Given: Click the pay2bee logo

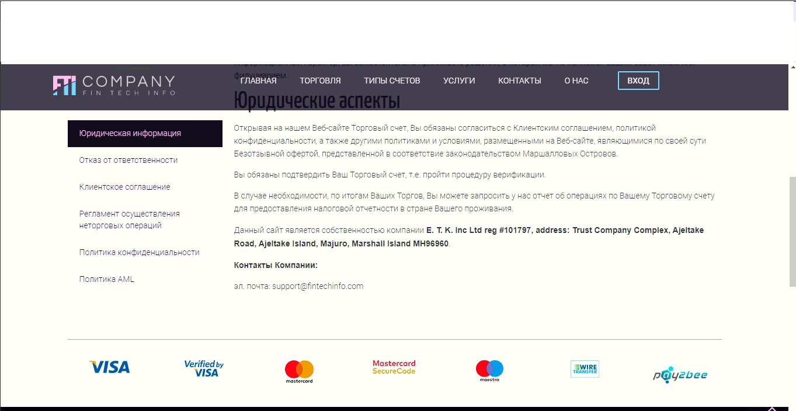Looking at the screenshot, I should [x=680, y=375].
